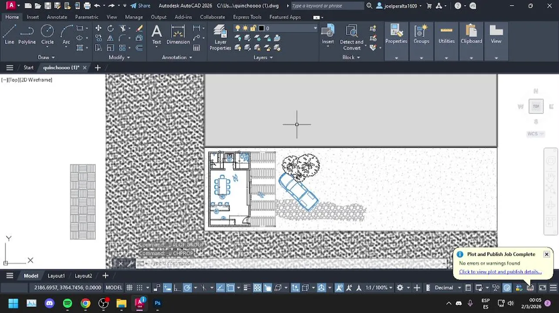This screenshot has height=313, width=559.
Task: Activate the Scale tool
Action: tap(111, 48)
